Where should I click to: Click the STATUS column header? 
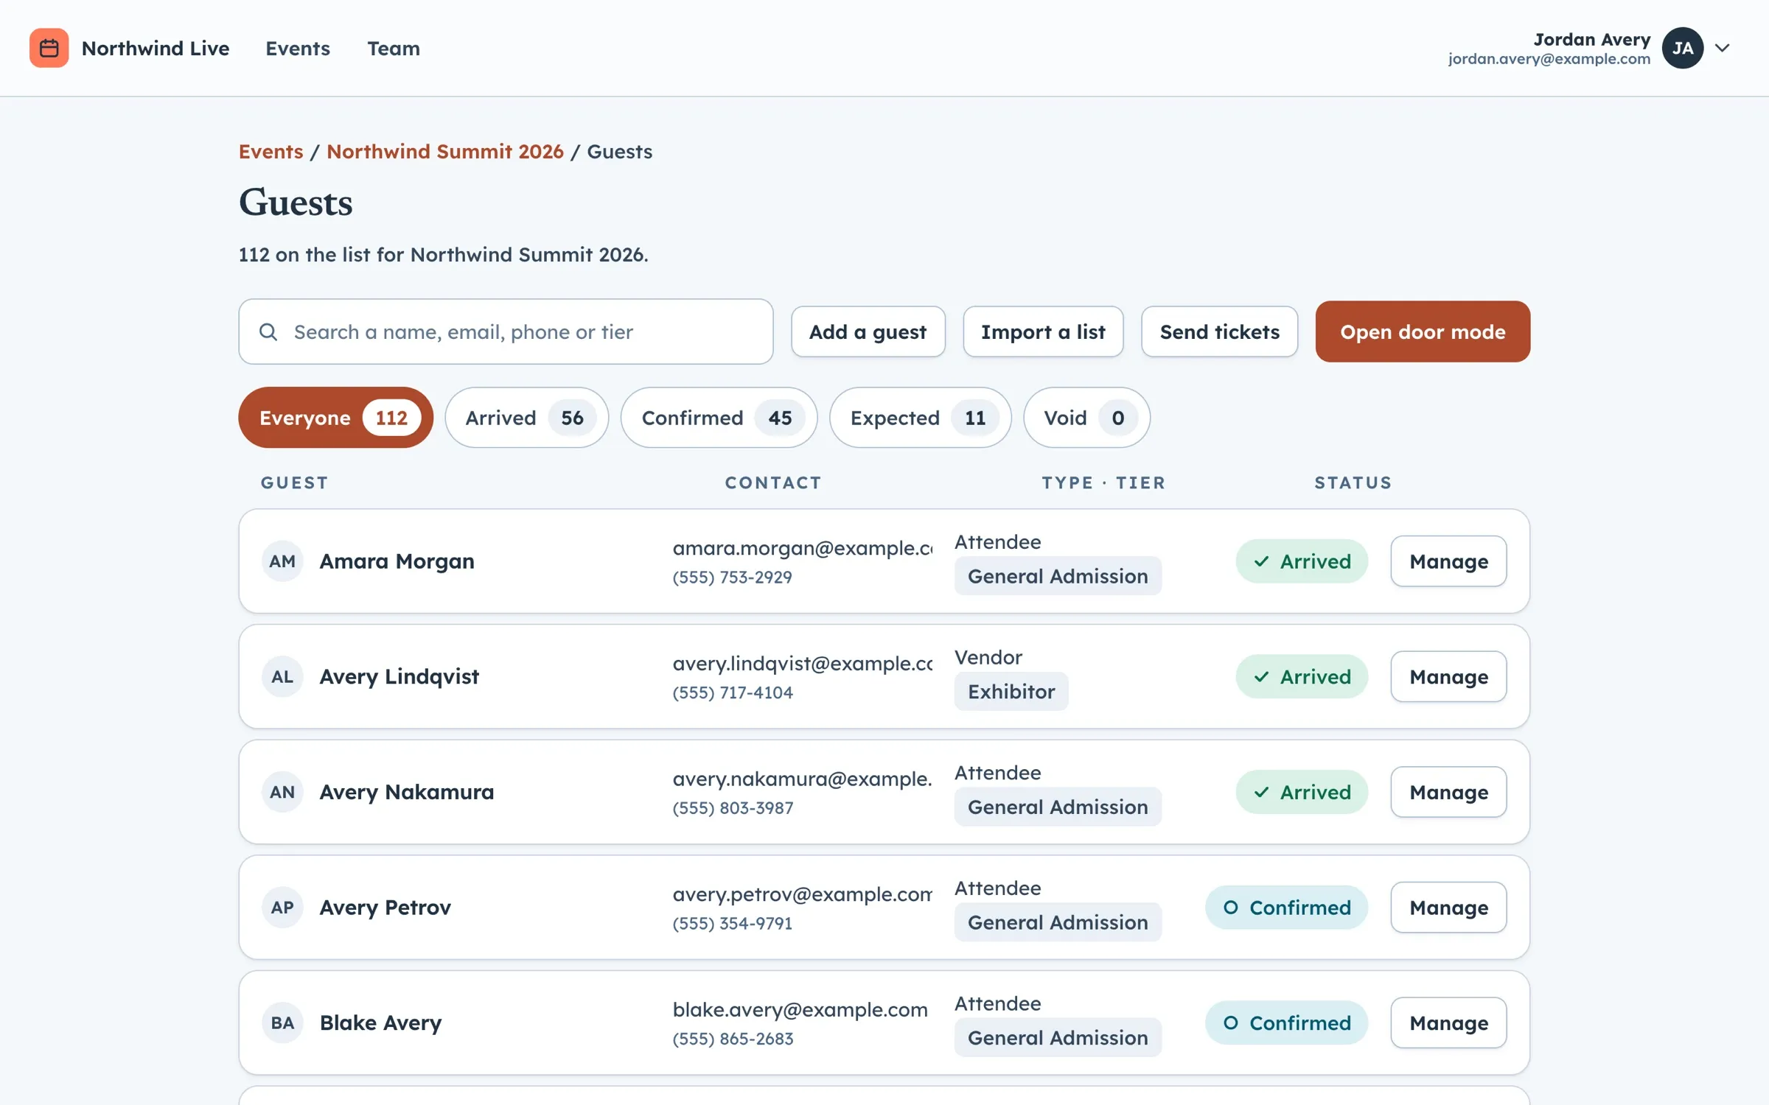tap(1353, 483)
